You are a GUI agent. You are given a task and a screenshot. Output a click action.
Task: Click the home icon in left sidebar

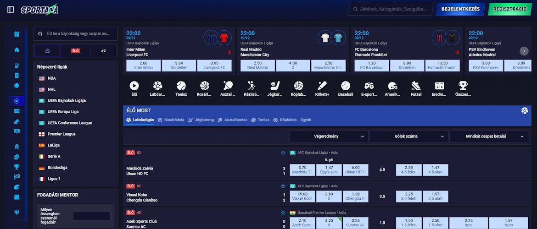pos(17,50)
